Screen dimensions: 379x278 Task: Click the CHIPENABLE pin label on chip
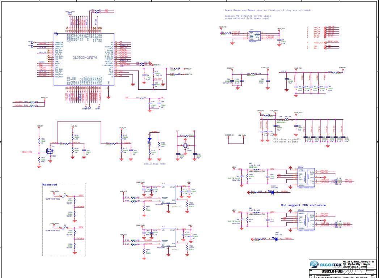coord(108,65)
